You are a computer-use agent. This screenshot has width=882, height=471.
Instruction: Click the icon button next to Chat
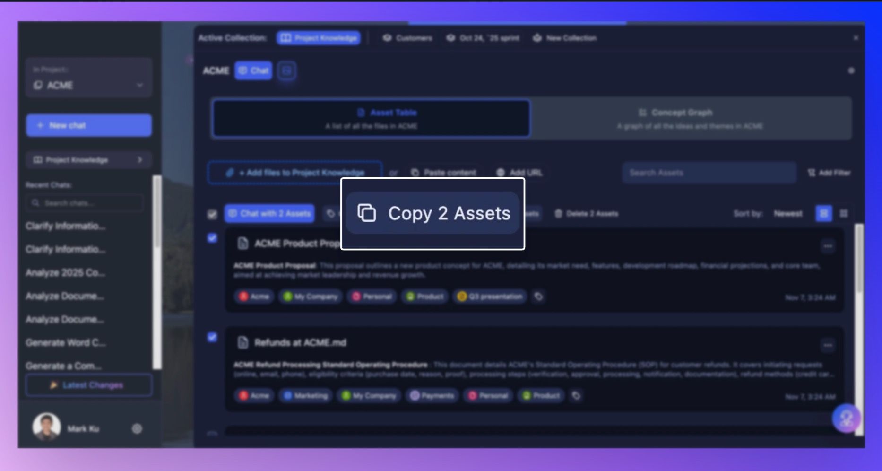[286, 71]
